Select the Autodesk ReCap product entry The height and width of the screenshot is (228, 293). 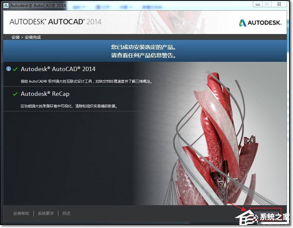coord(45,94)
